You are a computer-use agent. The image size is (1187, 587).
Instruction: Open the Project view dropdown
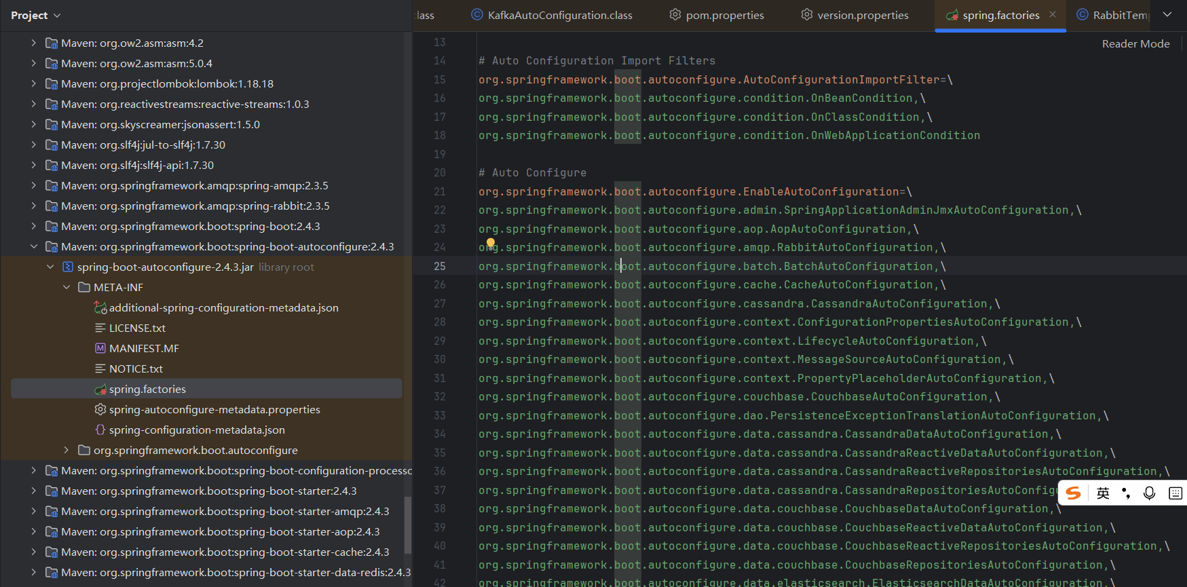pyautogui.click(x=57, y=15)
